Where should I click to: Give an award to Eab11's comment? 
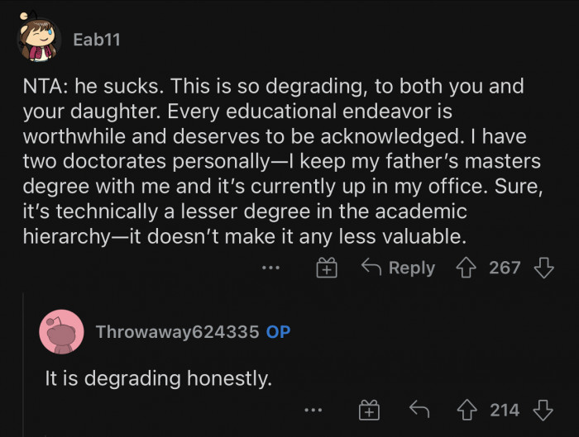point(328,268)
